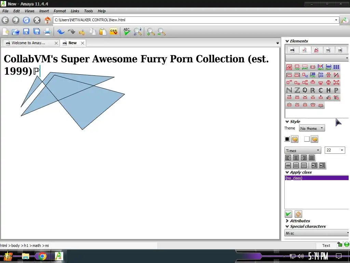The width and height of the screenshot is (350, 263).
Task: Switch to HTML elements palette tab
Action: click(292, 50)
